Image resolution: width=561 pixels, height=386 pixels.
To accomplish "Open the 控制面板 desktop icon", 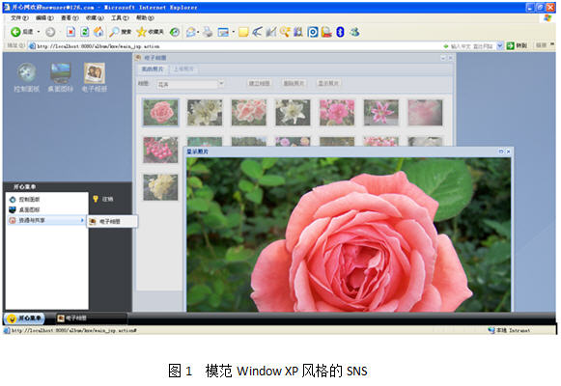I will 26,77.
